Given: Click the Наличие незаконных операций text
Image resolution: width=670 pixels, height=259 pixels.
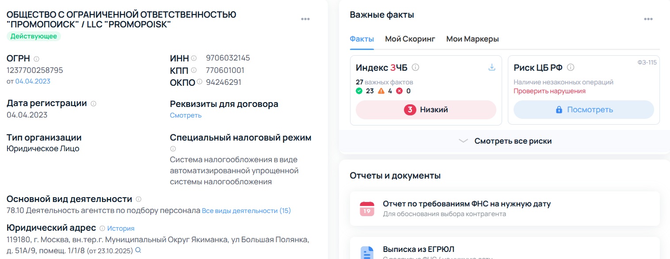Looking at the screenshot, I should point(563,82).
